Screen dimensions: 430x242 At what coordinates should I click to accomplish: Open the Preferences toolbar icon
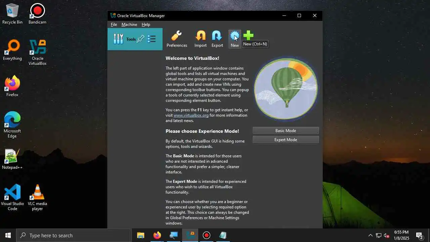point(177,39)
